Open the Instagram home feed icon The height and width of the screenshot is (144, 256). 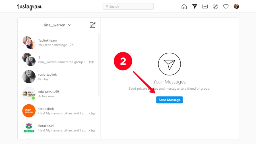[x=184, y=7]
